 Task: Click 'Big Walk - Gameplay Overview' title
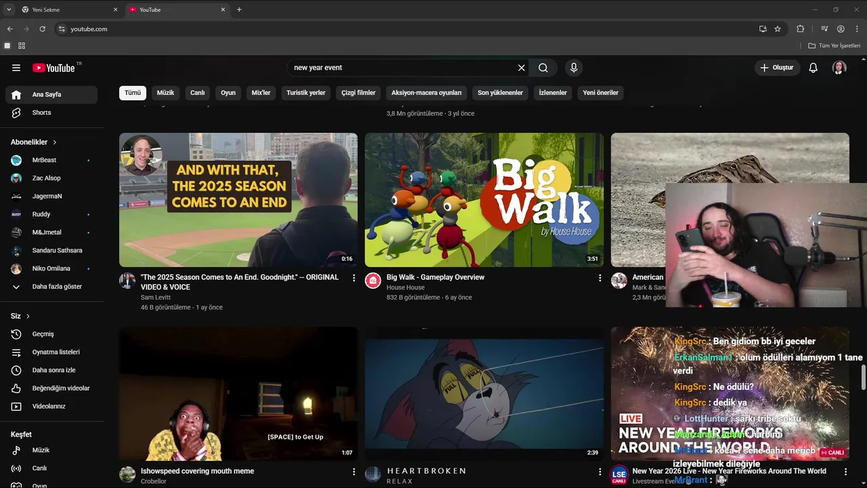point(436,277)
